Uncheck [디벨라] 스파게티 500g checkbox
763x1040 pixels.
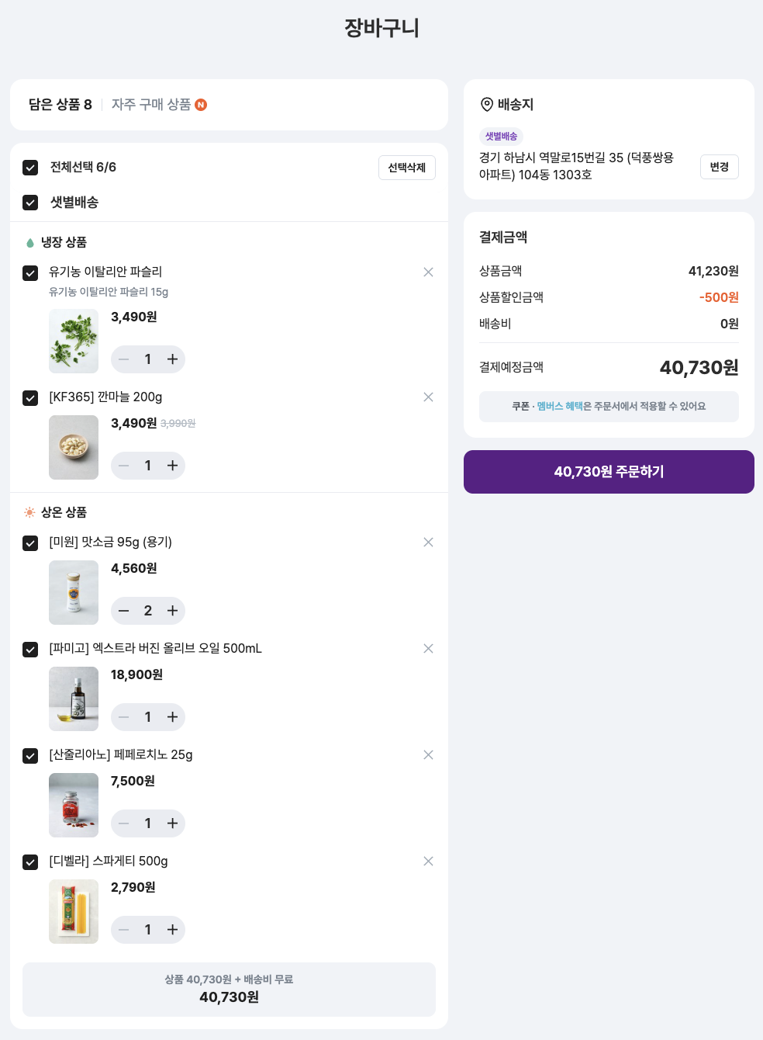[30, 862]
